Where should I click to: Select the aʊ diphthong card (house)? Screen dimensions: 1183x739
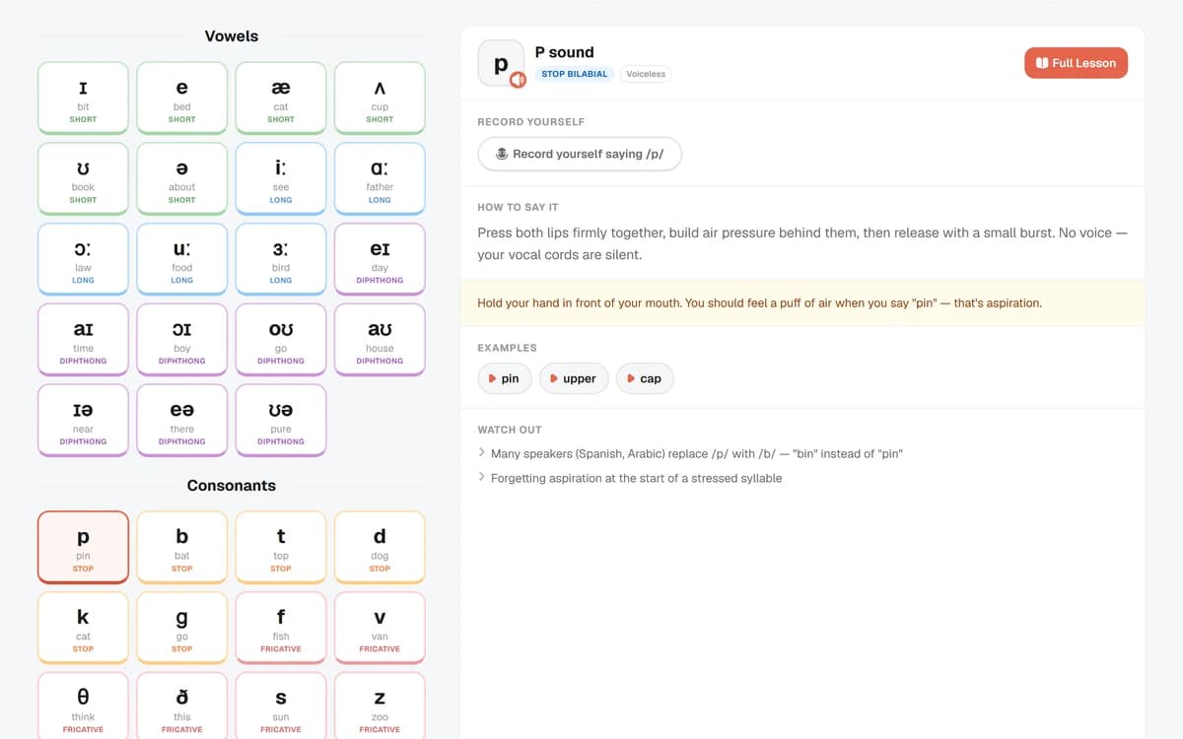[x=380, y=340]
